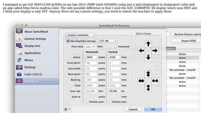
Task: Select the General Settings sidebar icon
Action: [19, 39]
